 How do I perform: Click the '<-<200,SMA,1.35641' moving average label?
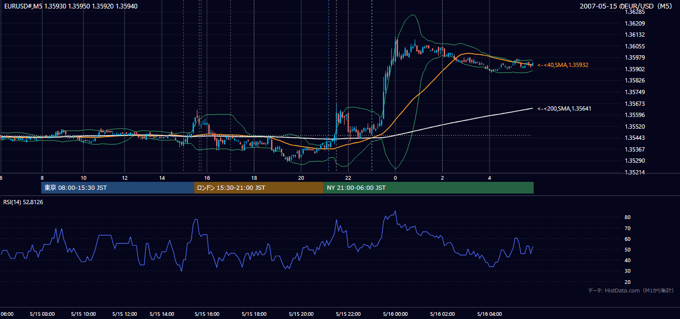(565, 108)
